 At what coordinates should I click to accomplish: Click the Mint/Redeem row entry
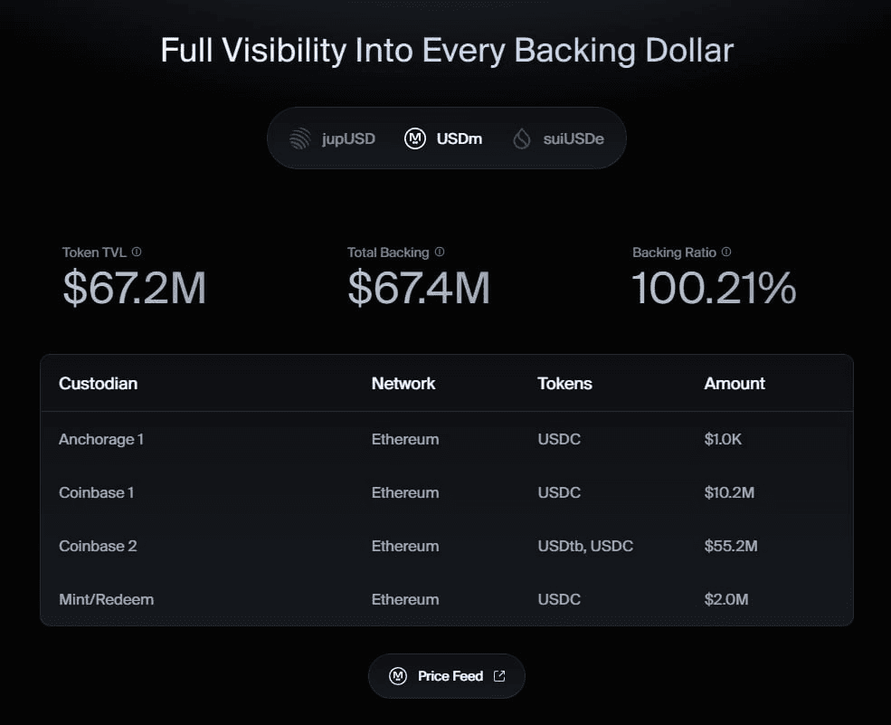[106, 599]
